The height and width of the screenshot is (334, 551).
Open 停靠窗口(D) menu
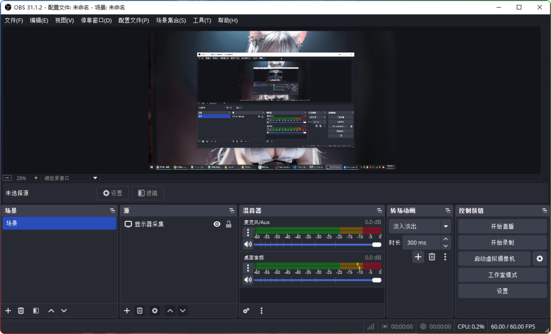pos(96,20)
